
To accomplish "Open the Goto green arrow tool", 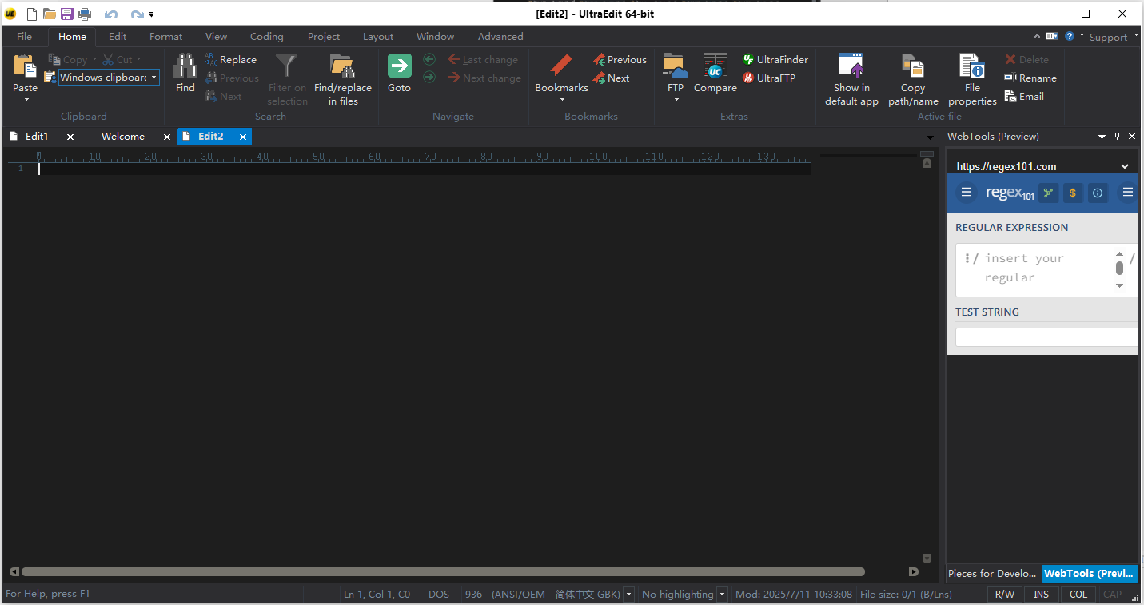I will [399, 67].
